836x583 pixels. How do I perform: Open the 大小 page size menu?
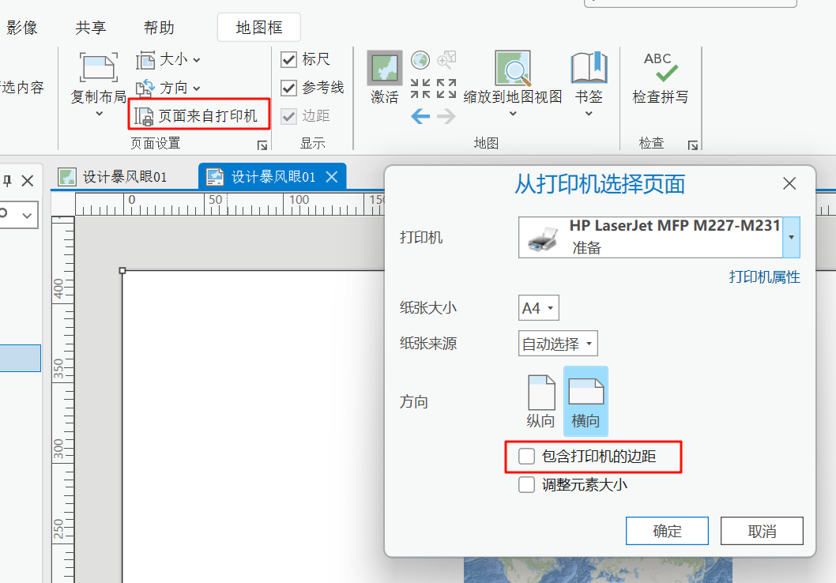coord(168,60)
